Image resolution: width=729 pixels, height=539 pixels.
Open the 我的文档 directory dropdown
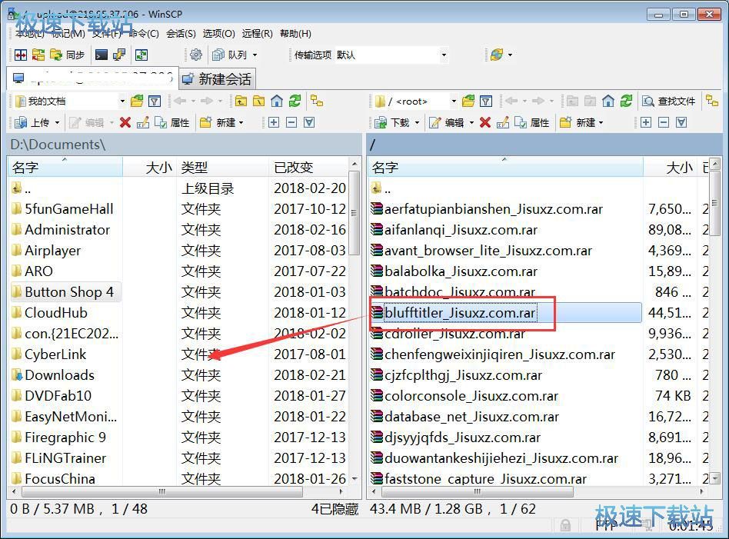click(124, 101)
